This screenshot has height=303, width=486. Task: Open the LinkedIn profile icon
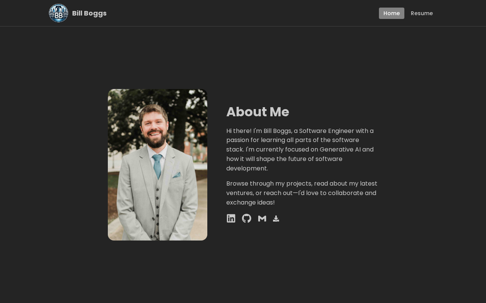231,218
